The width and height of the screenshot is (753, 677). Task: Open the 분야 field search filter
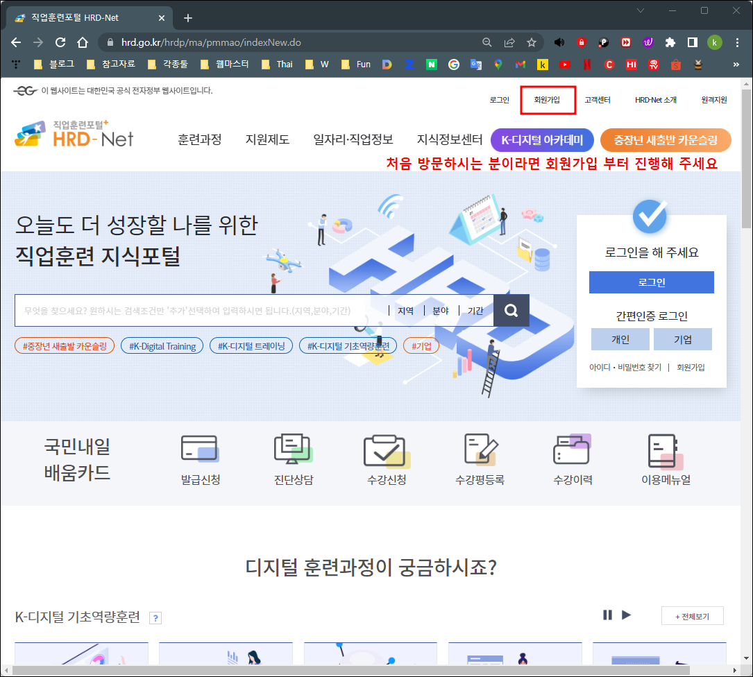(440, 310)
